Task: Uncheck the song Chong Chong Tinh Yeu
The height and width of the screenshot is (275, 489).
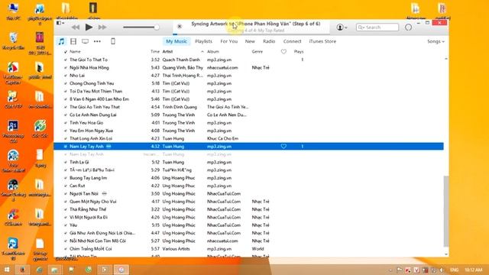Action: 65,83
